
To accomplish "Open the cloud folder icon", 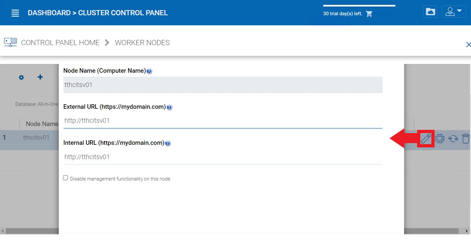I will coord(430,12).
